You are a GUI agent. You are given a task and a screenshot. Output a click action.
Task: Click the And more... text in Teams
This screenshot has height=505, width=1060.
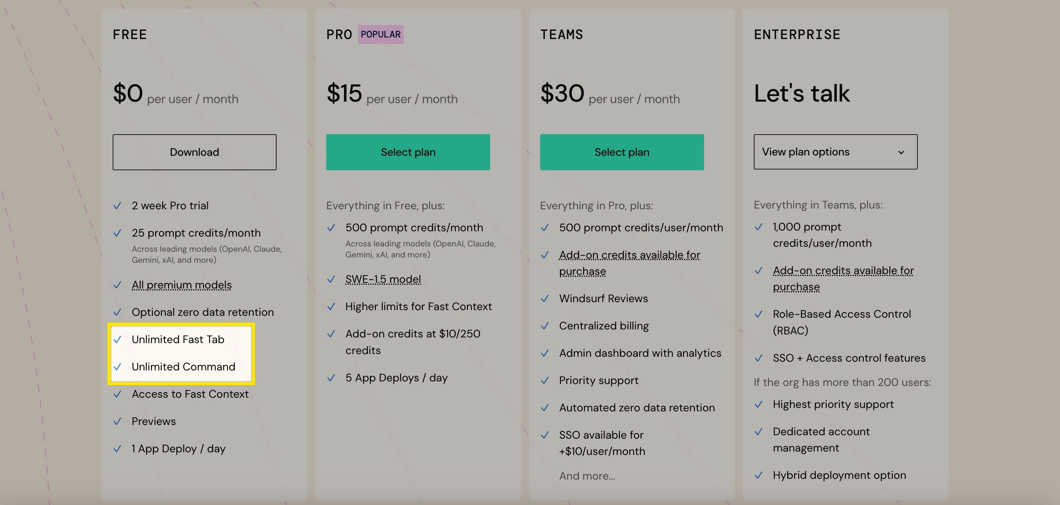tap(587, 476)
